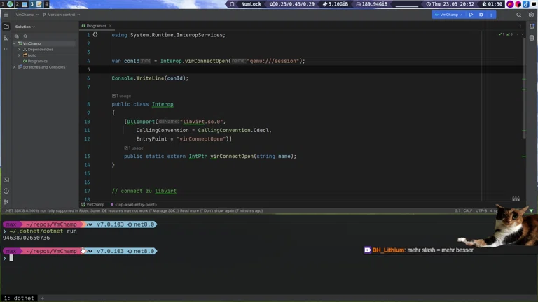Click the 1 usage hint above virConnectOpen

134,148
